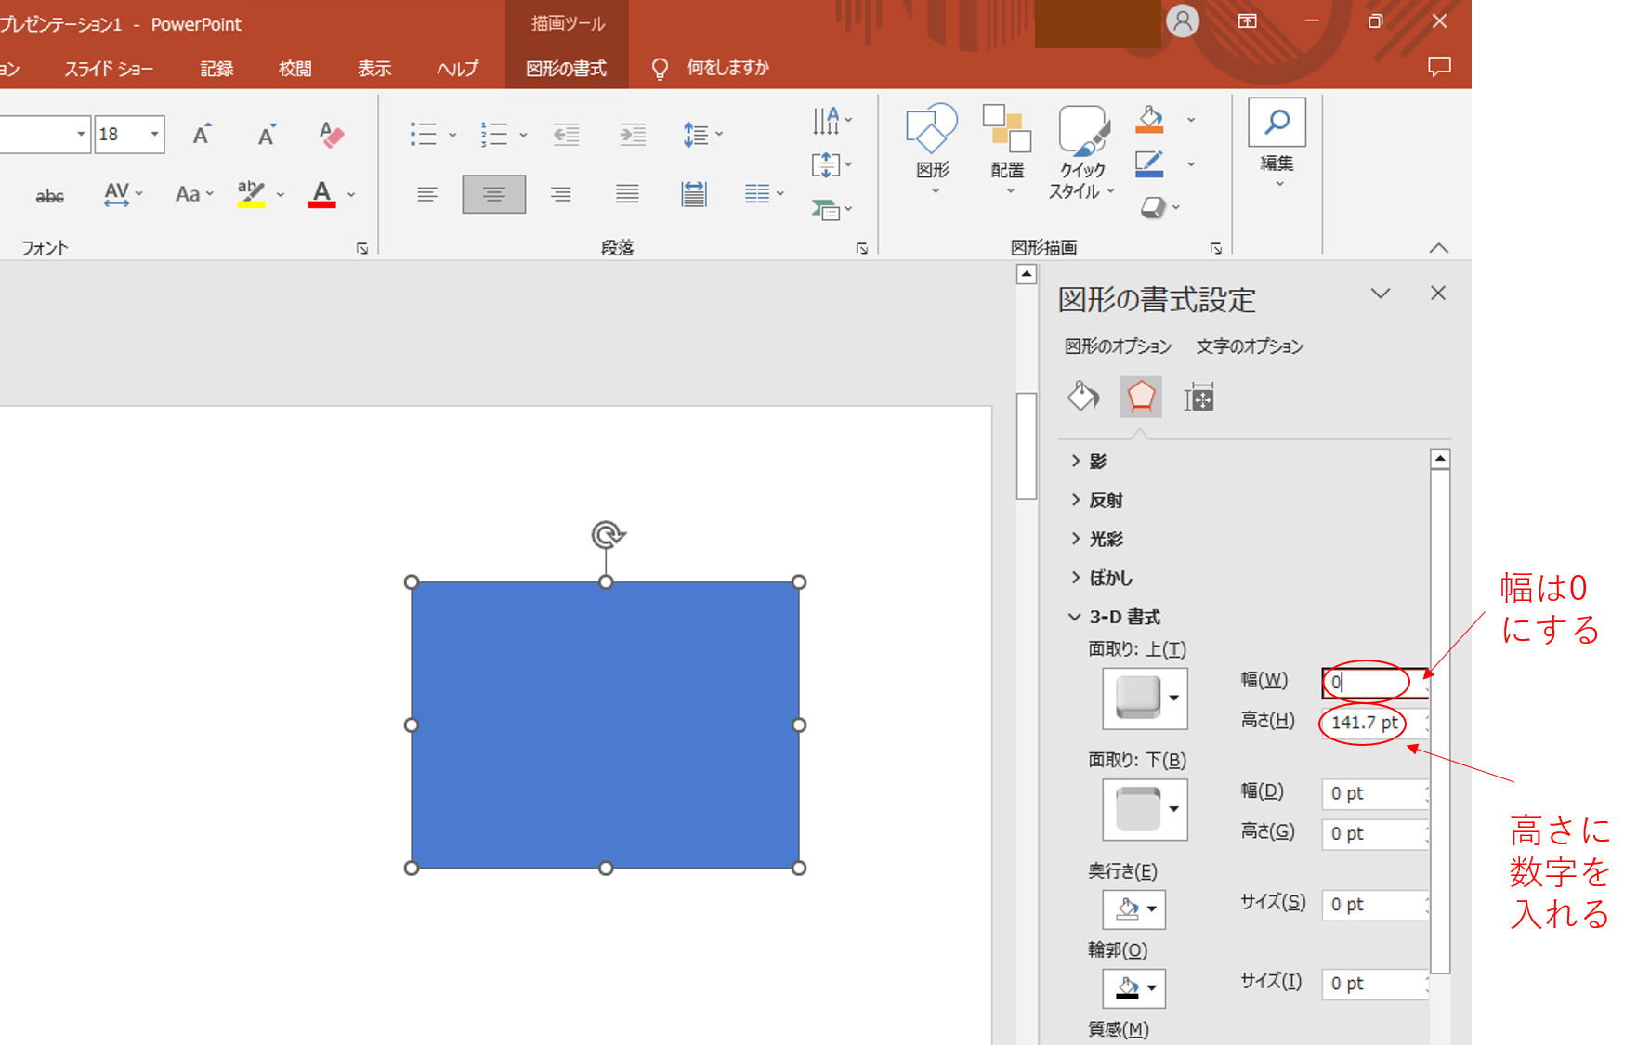
Task: Apply strikethrough using the abc icon
Action: point(50,195)
